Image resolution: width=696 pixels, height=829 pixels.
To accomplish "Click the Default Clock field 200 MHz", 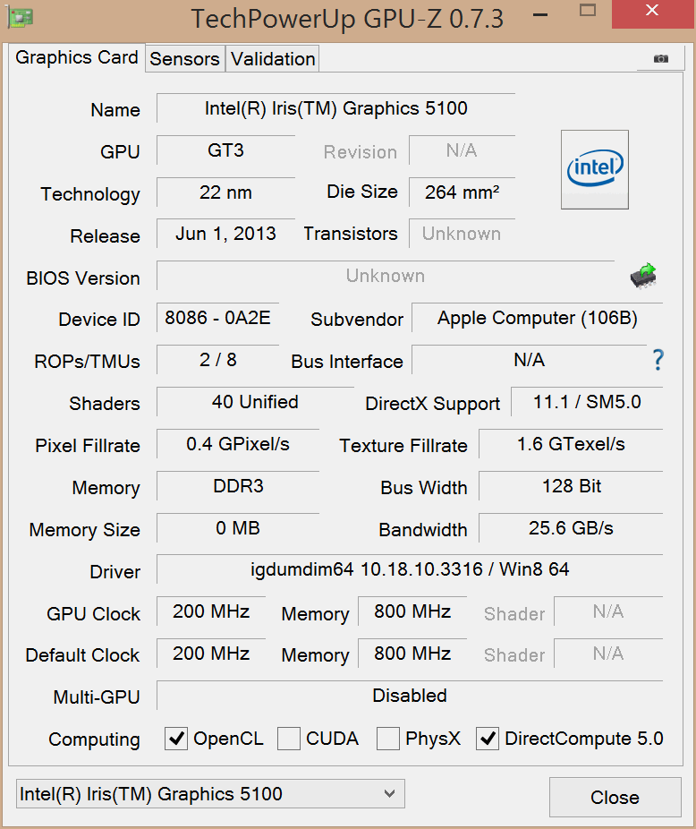I will tap(211, 654).
